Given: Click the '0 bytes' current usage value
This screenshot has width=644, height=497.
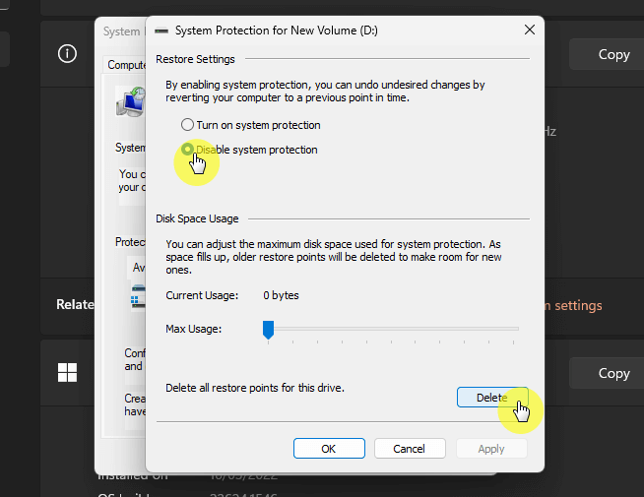Looking at the screenshot, I should tap(281, 295).
